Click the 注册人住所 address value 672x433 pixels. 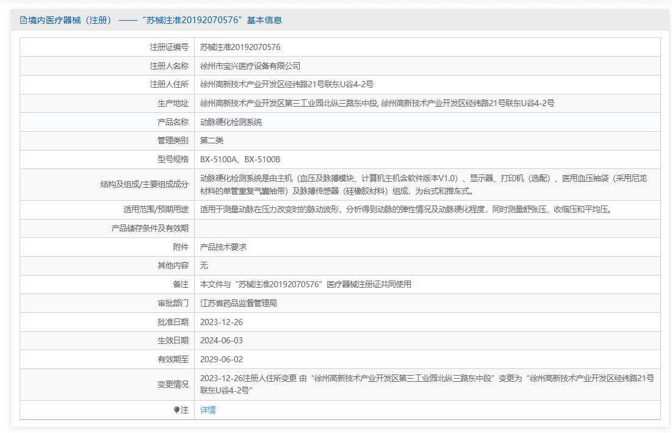pos(287,84)
